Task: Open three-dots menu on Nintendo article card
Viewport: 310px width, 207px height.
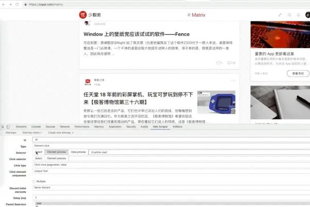Action: tap(233, 81)
